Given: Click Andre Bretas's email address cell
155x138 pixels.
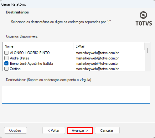Looking at the screenshot, I should (x=97, y=58).
